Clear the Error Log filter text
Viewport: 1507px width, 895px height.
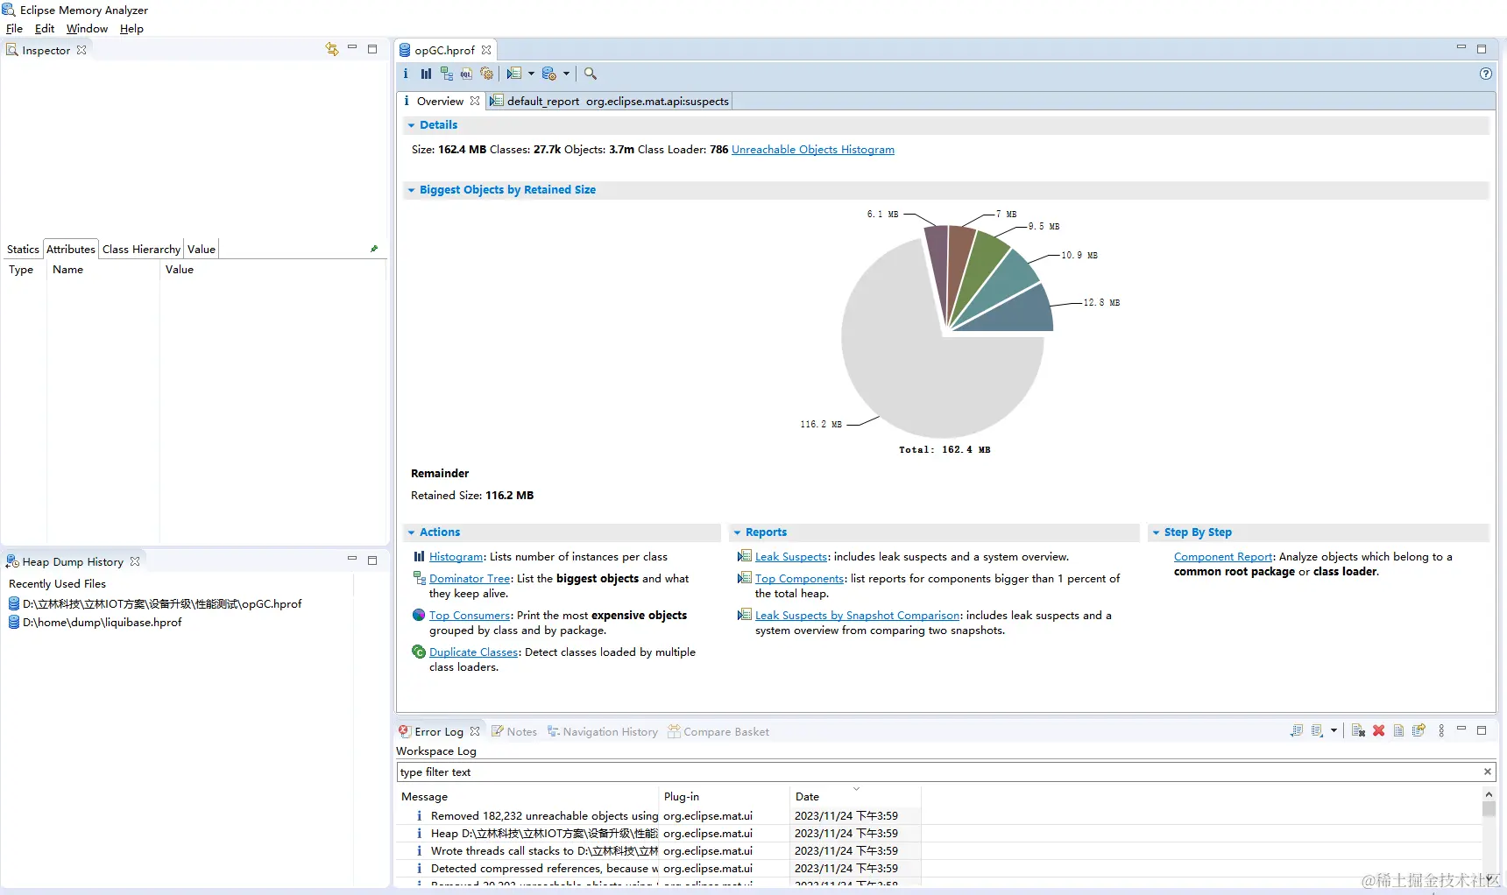click(1487, 772)
